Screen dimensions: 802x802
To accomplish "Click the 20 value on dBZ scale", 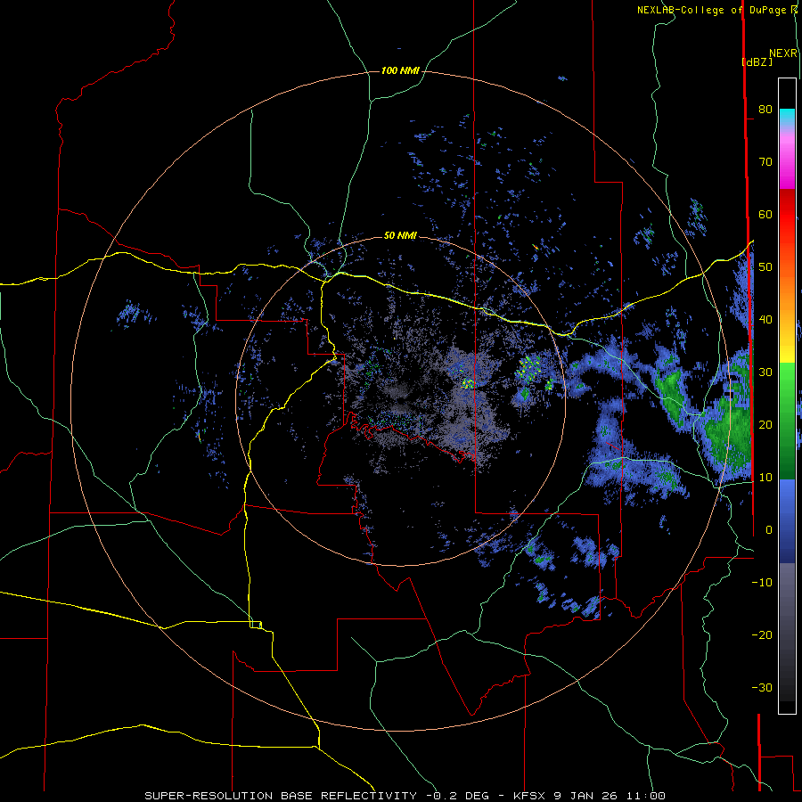I will 765,425.
